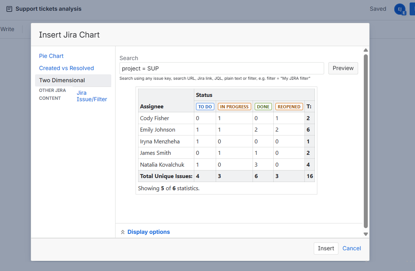Click the JQL search input field
This screenshot has width=415, height=271.
click(221, 69)
